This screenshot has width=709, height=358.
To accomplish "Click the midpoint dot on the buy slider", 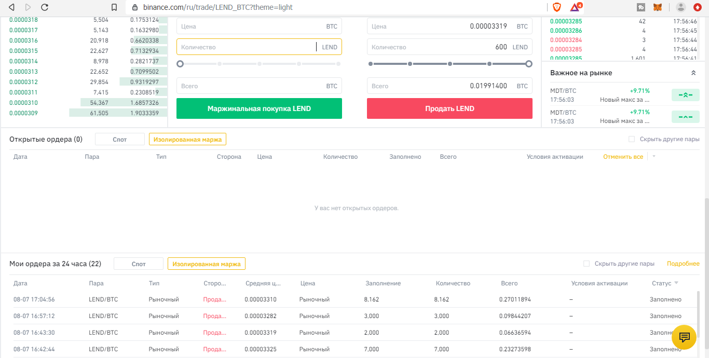I will click(260, 64).
